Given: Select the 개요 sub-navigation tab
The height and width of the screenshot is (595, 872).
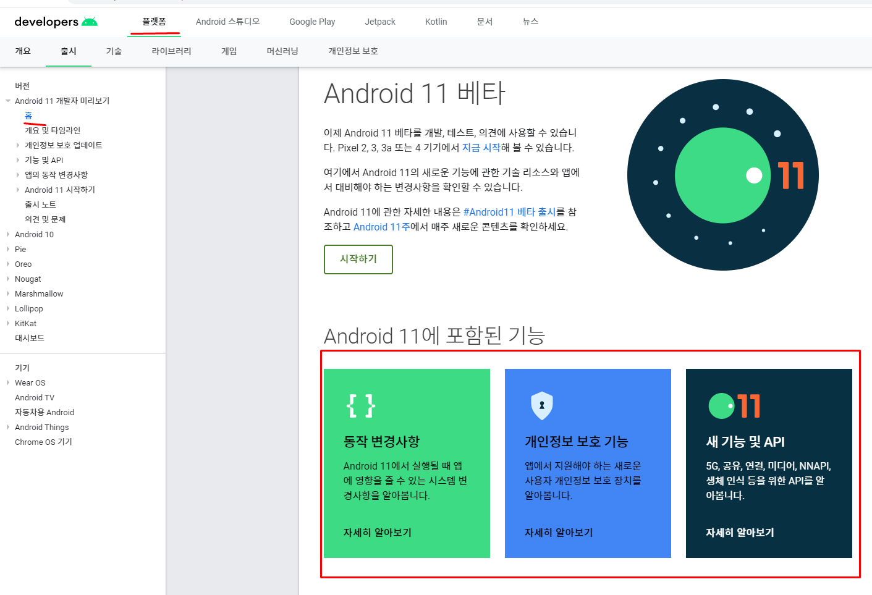Looking at the screenshot, I should click(x=23, y=51).
